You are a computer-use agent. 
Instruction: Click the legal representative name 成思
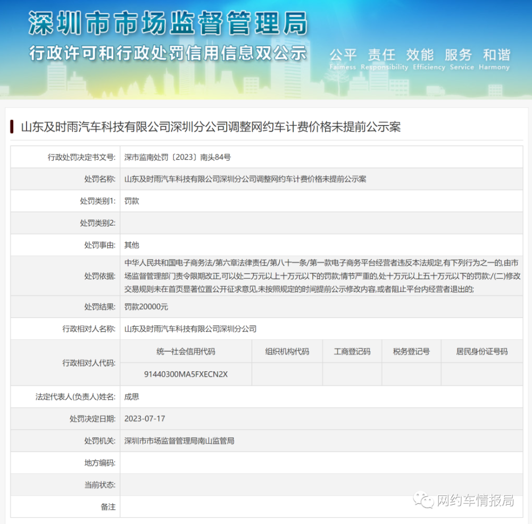click(131, 397)
